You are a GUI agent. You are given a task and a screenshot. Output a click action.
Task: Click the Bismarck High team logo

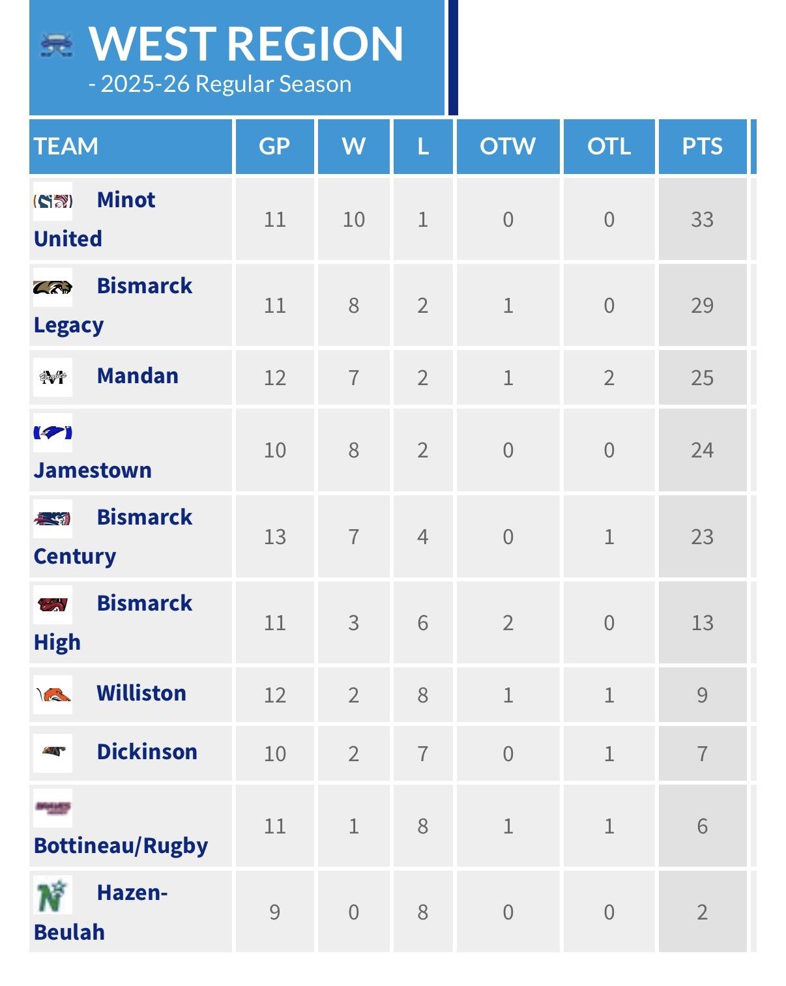point(53,604)
